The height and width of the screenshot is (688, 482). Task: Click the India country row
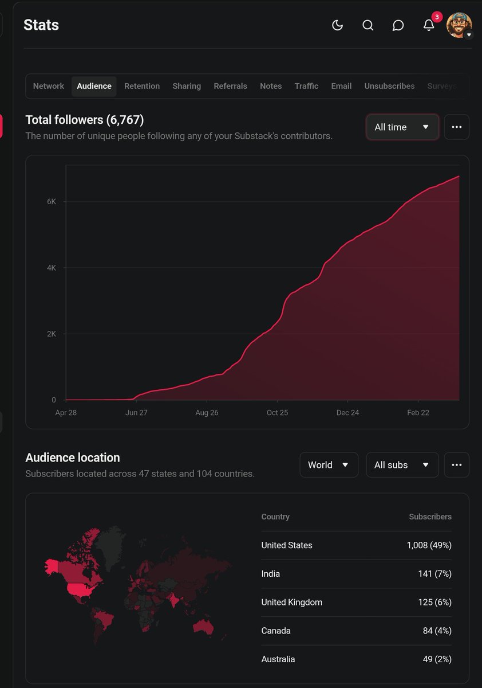point(357,574)
